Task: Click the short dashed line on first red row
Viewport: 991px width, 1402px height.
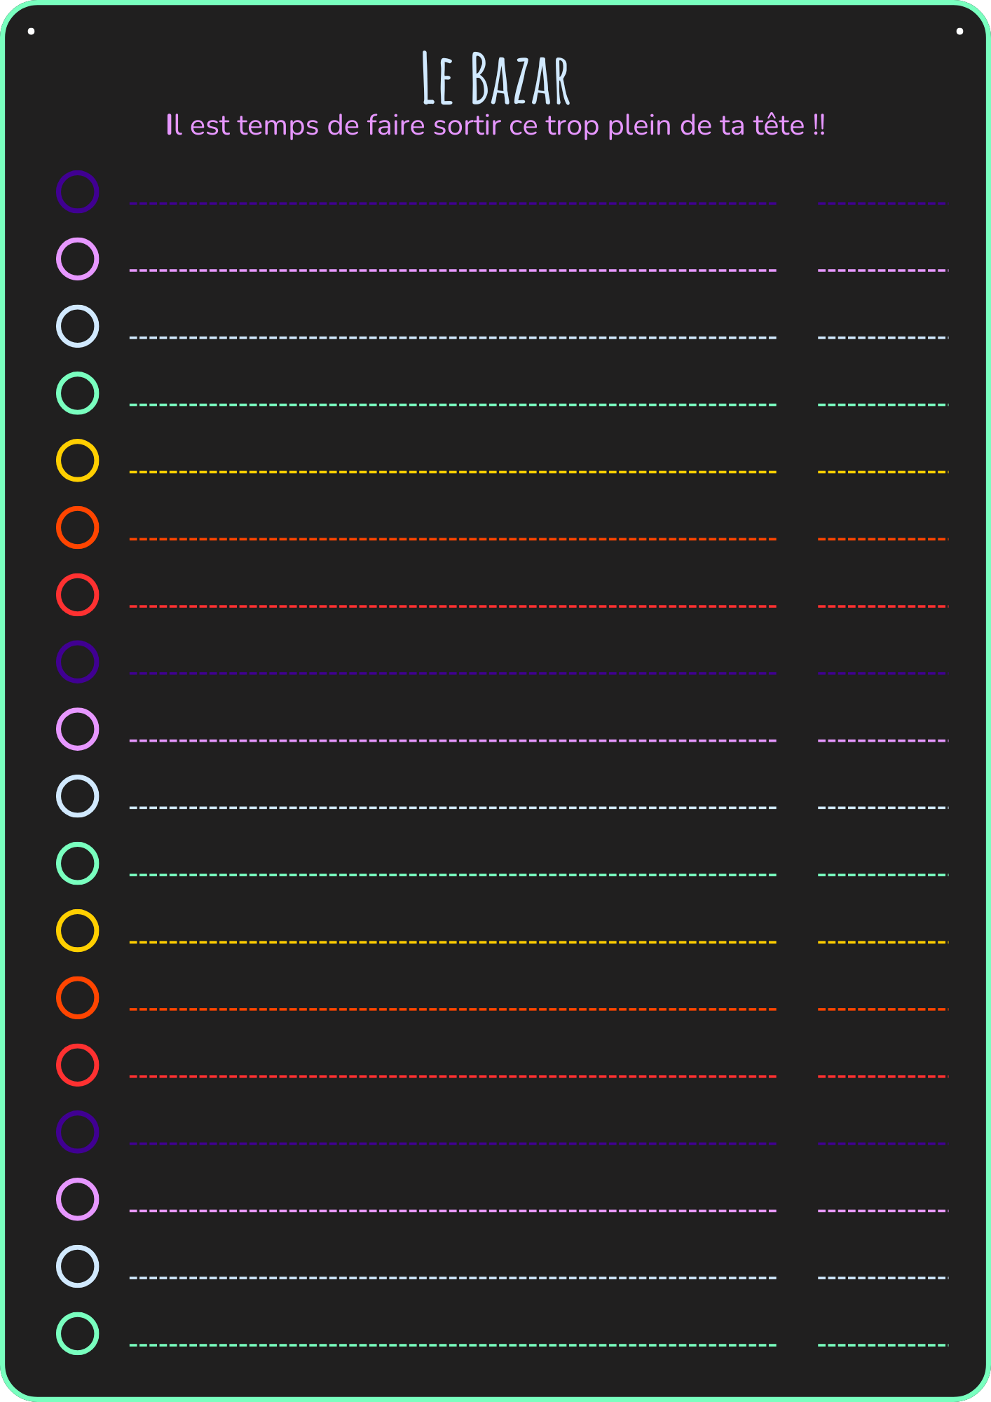Action: (882, 606)
